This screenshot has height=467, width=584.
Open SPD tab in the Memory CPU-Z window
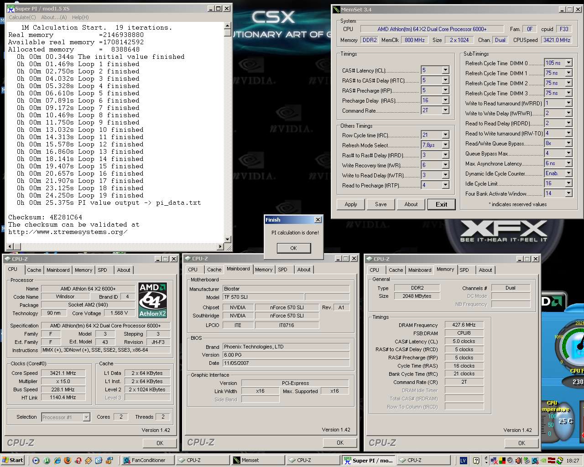coord(464,270)
